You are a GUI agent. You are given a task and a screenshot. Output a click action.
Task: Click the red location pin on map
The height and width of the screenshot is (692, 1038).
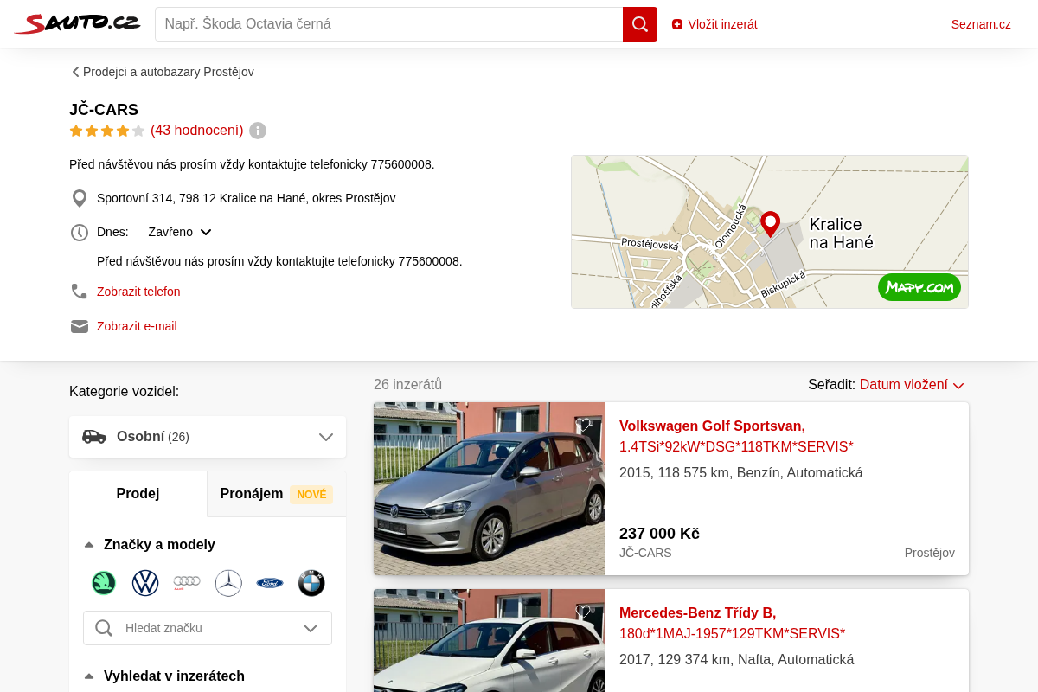click(770, 223)
